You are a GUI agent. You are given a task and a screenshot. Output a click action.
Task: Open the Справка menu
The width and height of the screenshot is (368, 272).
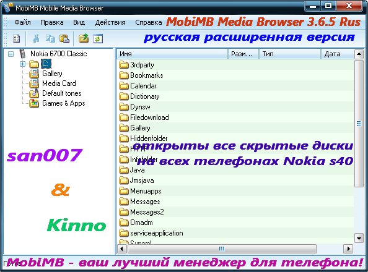click(149, 22)
